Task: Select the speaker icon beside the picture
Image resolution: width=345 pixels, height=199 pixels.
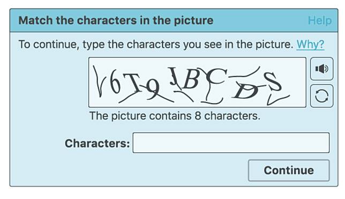Action: point(321,69)
